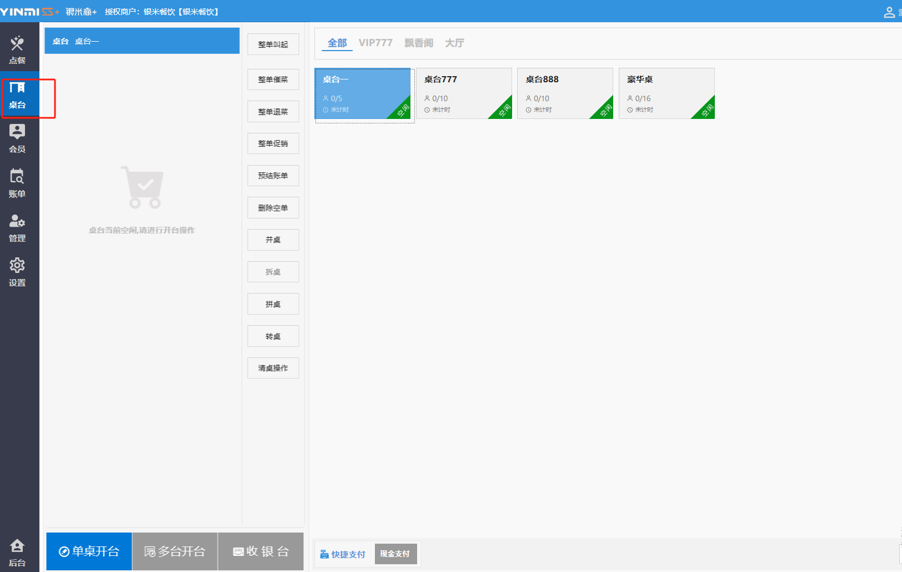Select table card 豪华桌
The image size is (902, 572).
pos(667,93)
